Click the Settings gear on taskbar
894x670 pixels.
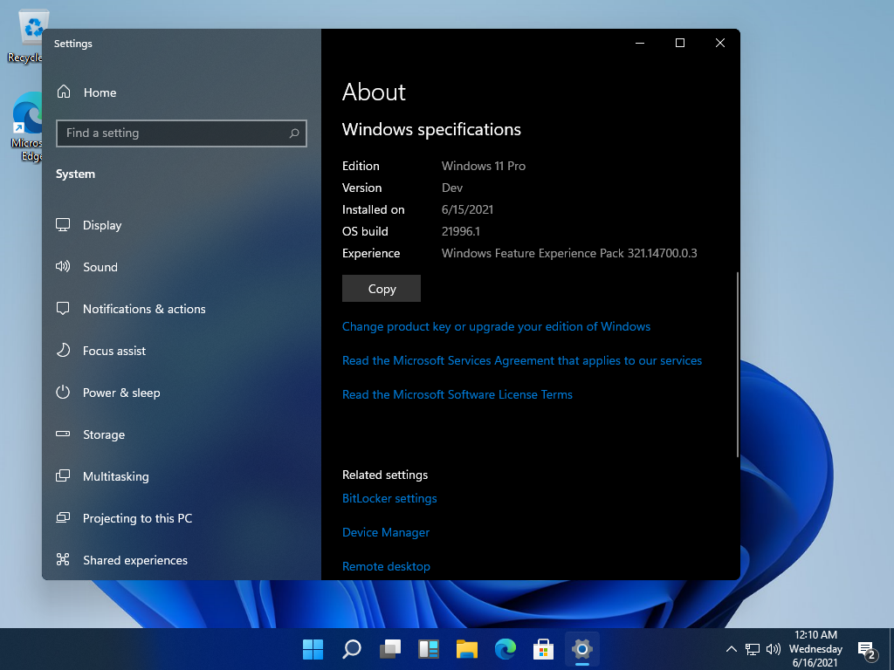(x=582, y=649)
